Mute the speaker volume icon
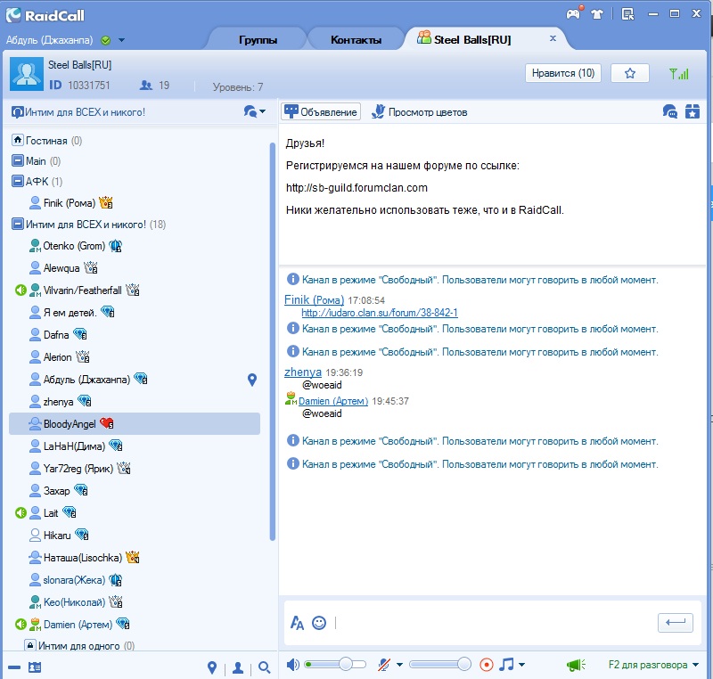713x679 pixels. (x=292, y=665)
